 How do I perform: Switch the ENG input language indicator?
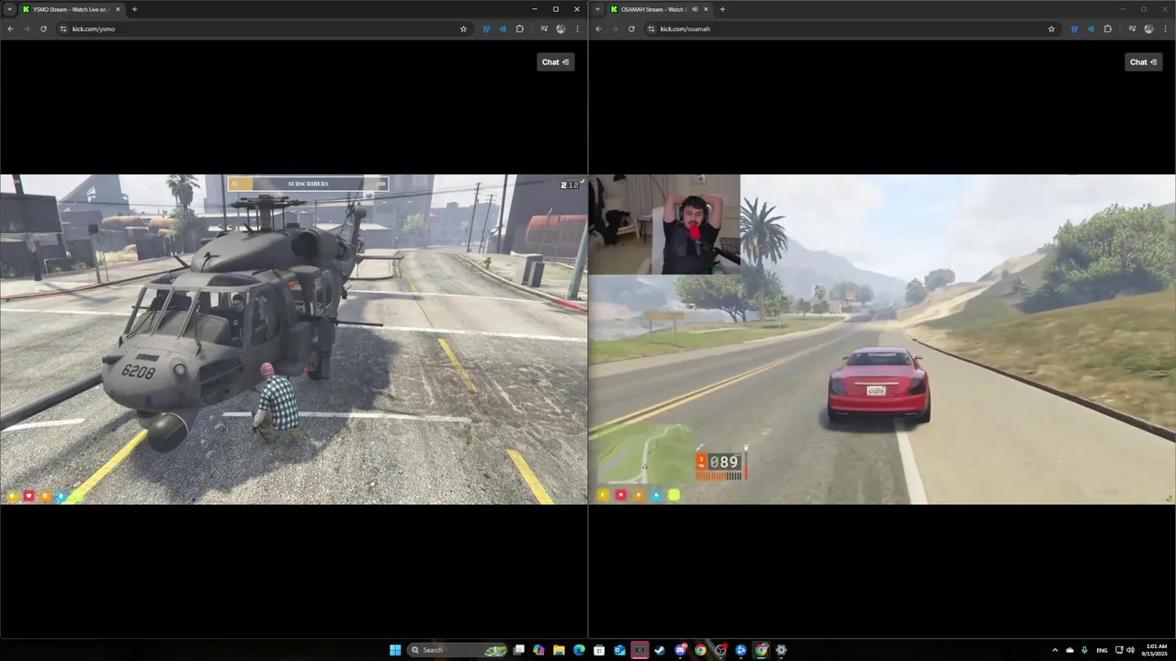click(x=1102, y=650)
